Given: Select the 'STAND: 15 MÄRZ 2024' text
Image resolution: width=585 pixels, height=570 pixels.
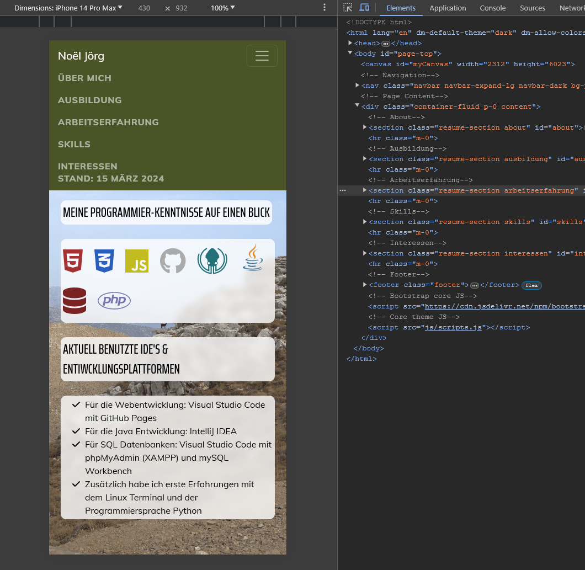Looking at the screenshot, I should click(x=111, y=178).
